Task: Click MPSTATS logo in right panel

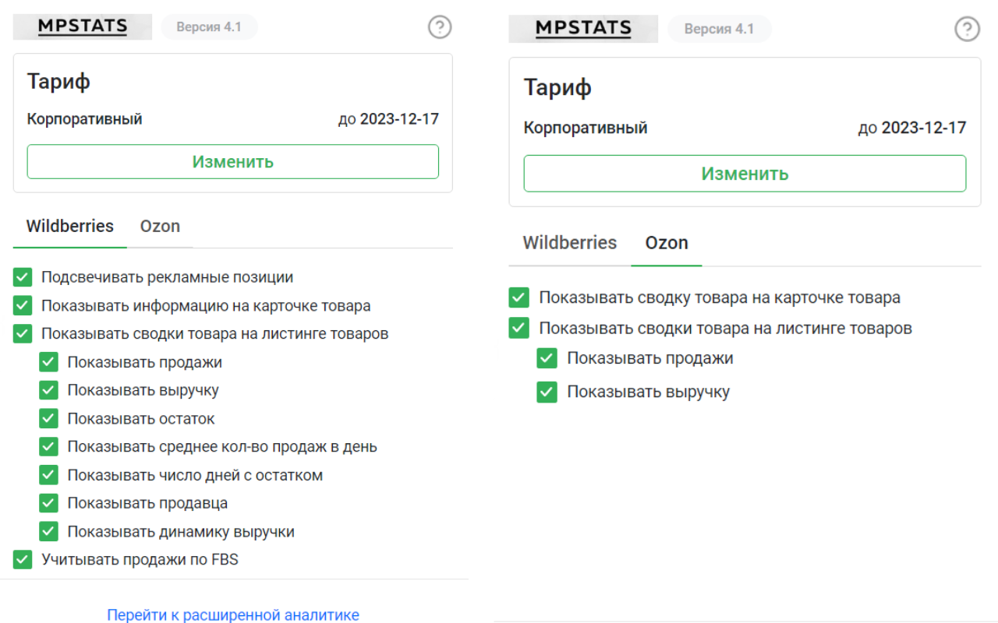Action: pyautogui.click(x=583, y=29)
